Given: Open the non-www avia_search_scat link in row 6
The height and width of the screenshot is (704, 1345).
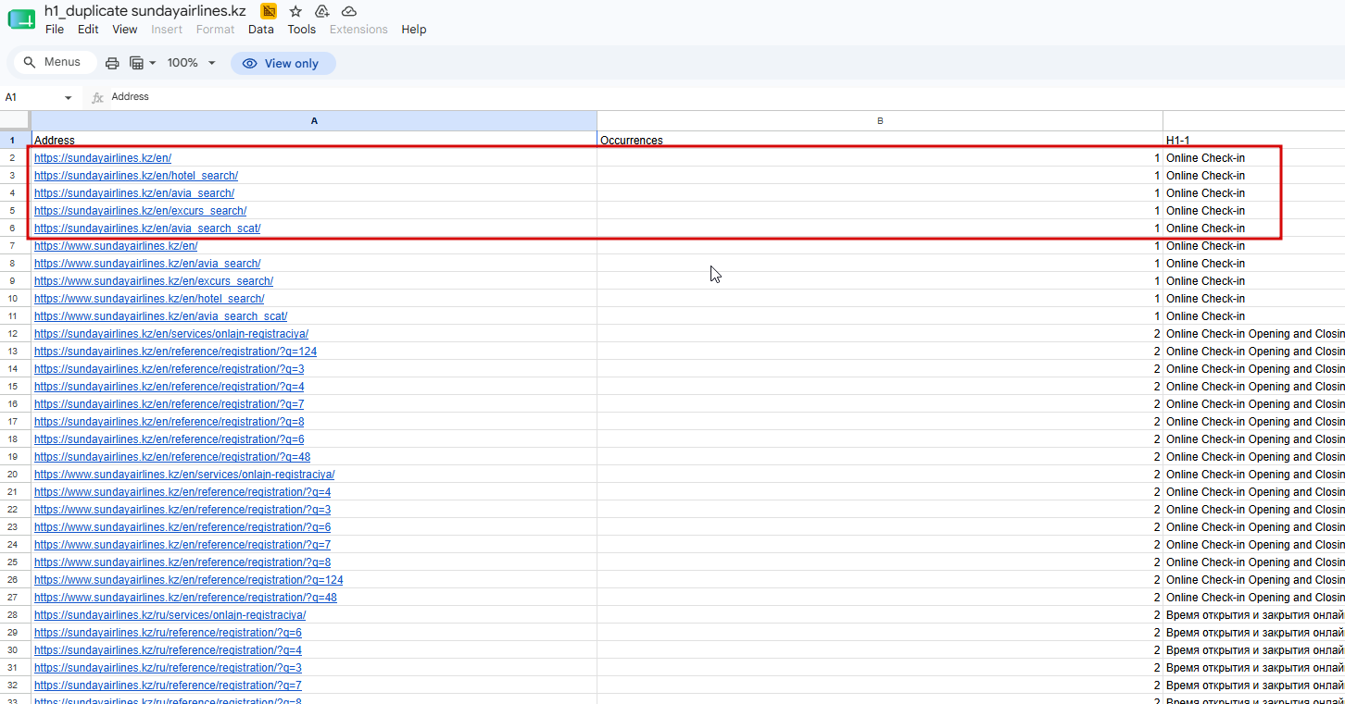Looking at the screenshot, I should (x=147, y=228).
